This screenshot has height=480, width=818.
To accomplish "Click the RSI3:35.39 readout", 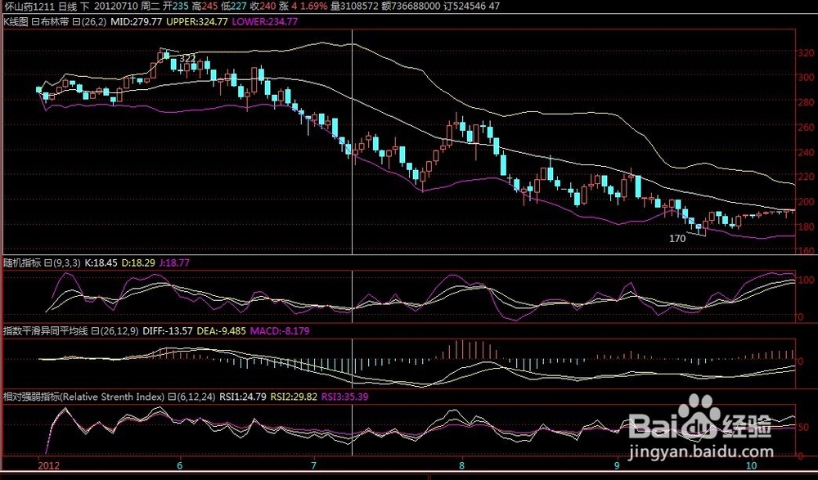I will [x=345, y=397].
